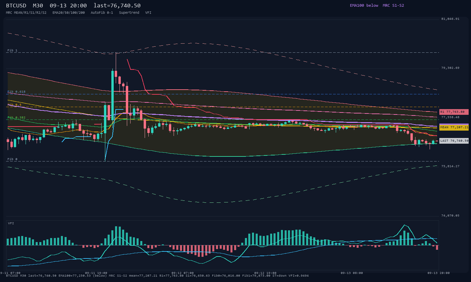Select the Fib 0.382 level label
Screen dimensions: 471x282
[16, 117]
